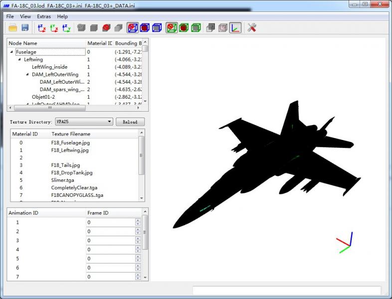392x299 pixels.
Task: Collapse the Fuselage tree node
Action: coord(11,52)
